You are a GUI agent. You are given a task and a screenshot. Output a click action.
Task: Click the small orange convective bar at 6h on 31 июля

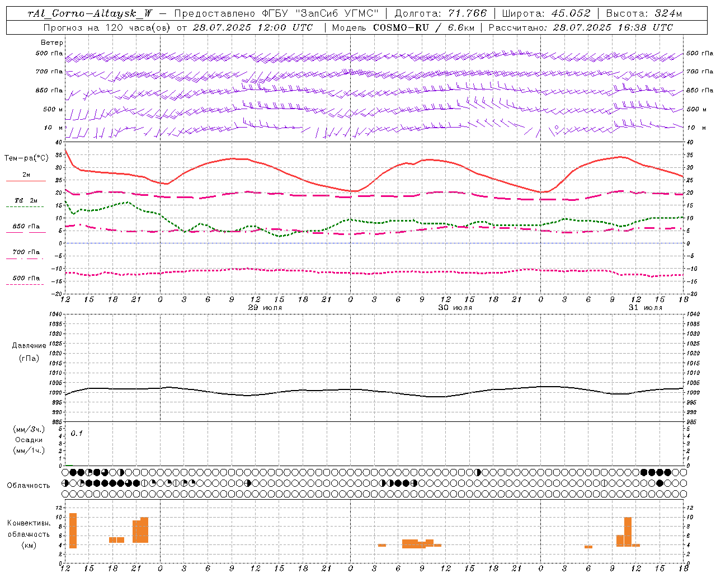click(x=588, y=547)
